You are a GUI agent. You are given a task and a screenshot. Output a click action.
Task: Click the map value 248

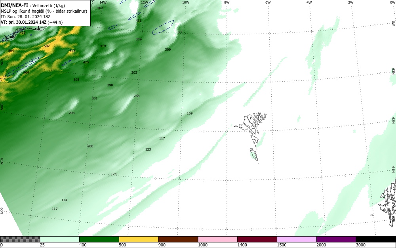(x=137, y=96)
